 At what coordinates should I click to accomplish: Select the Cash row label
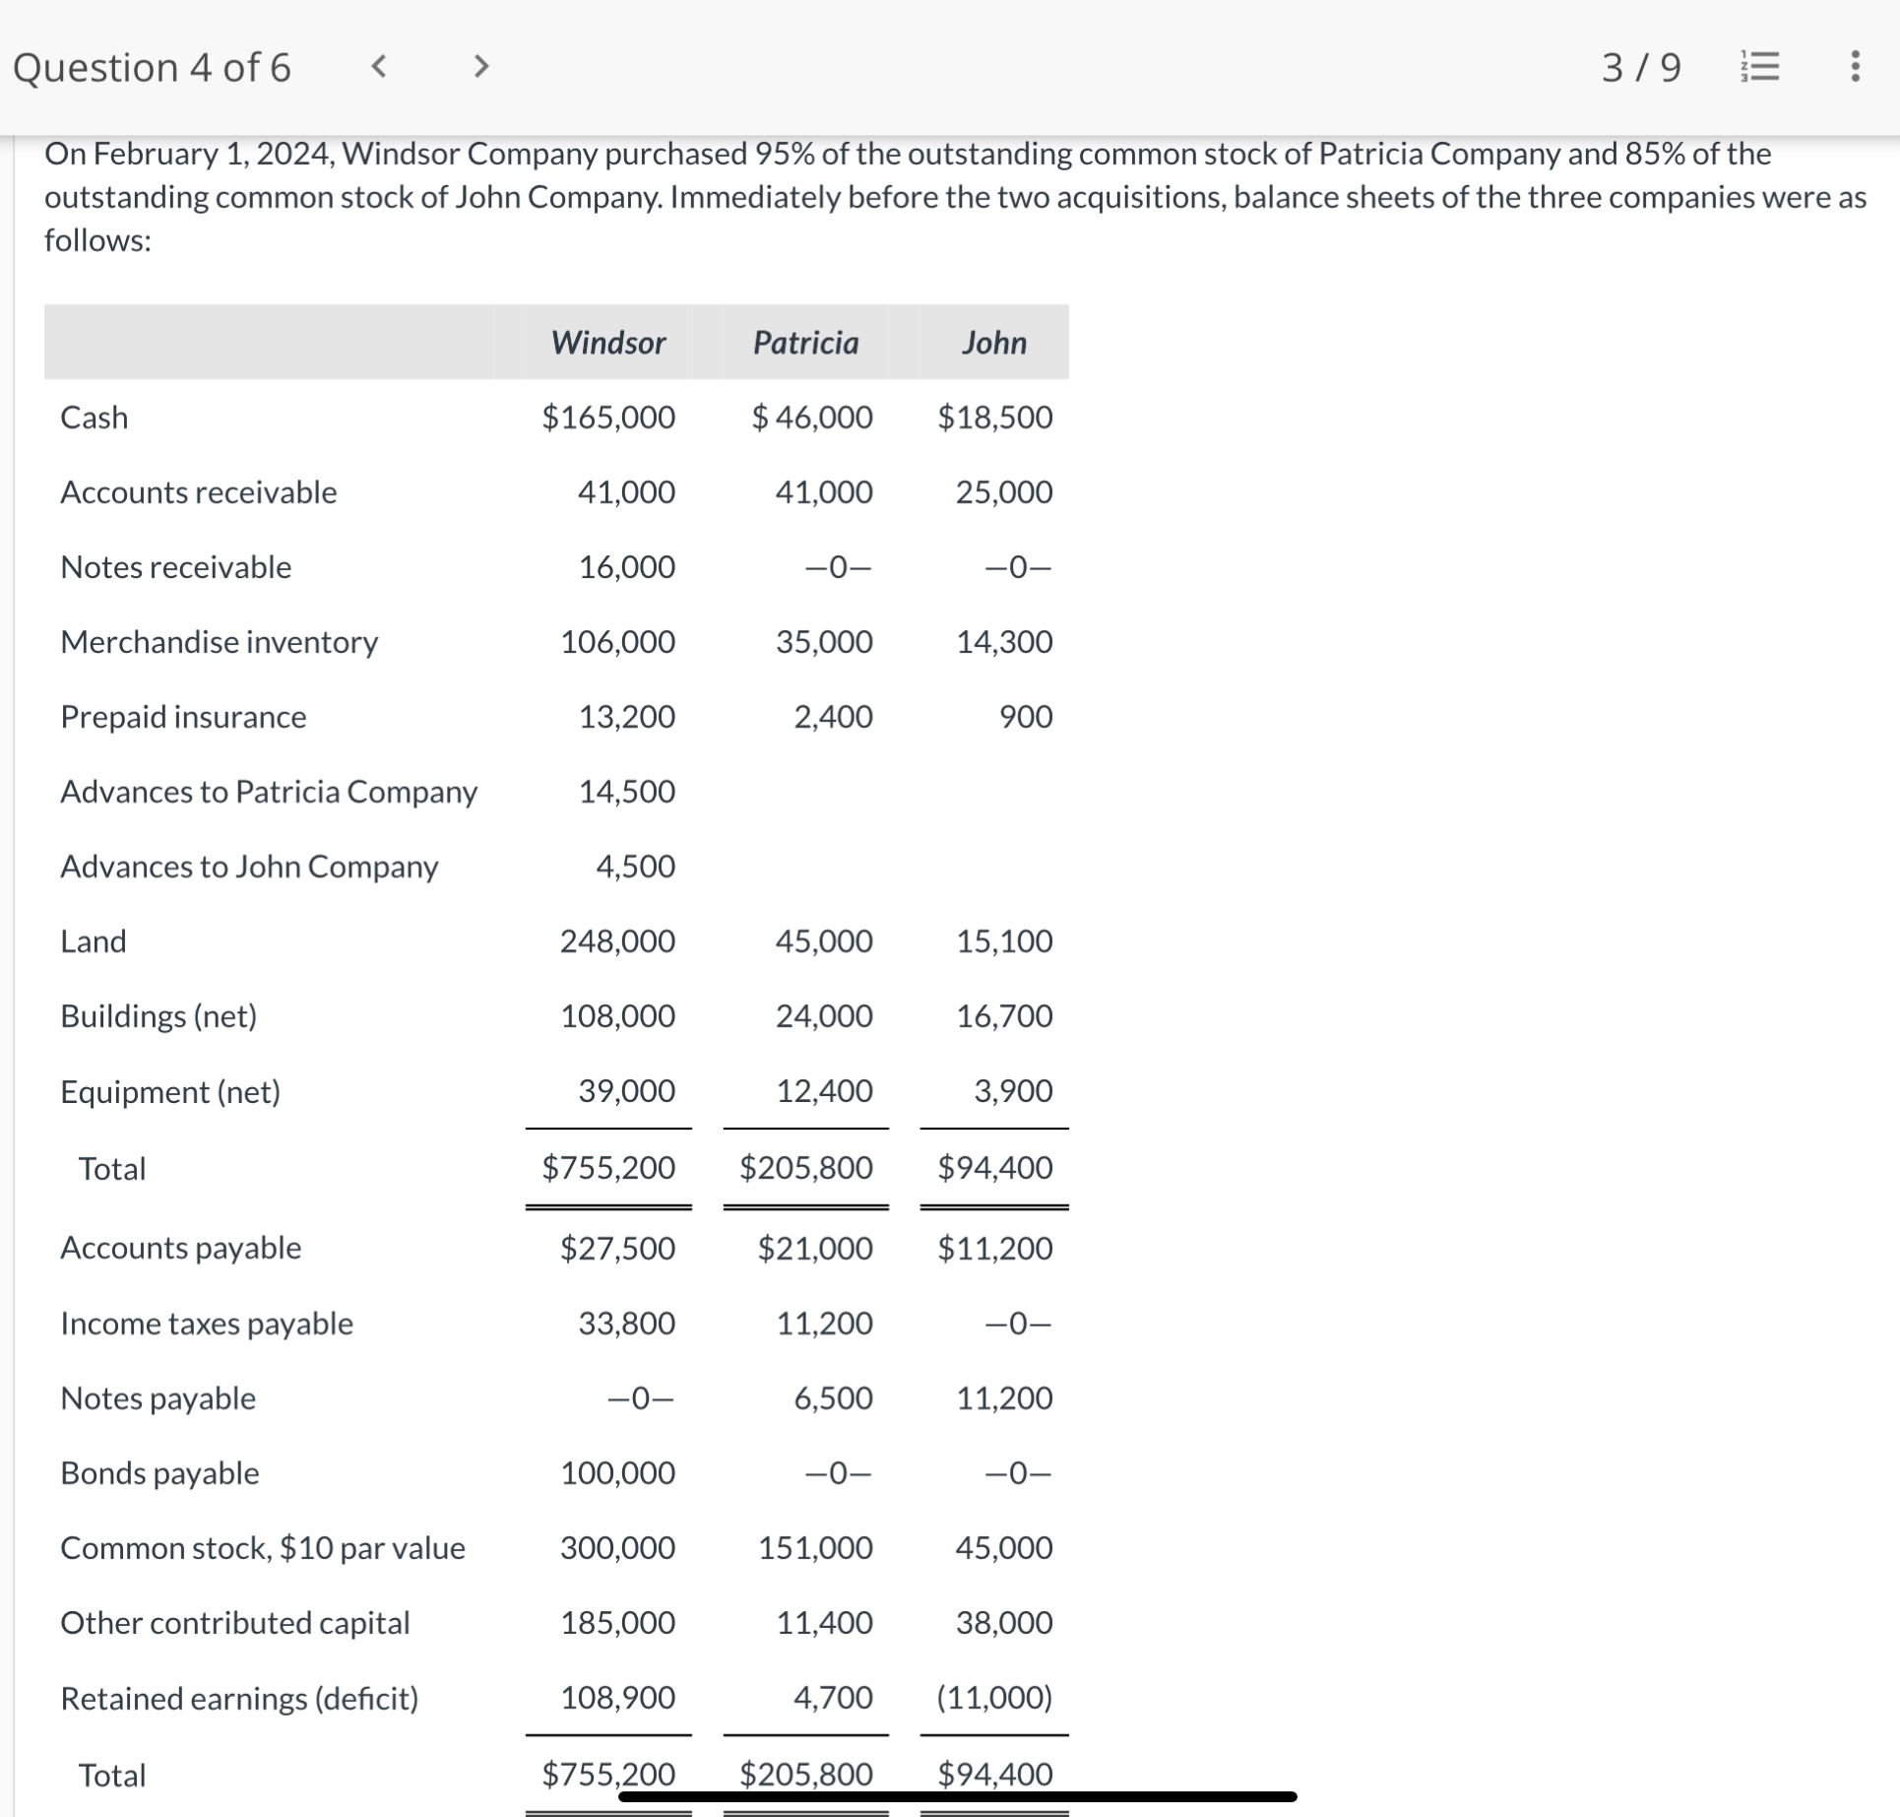point(95,418)
